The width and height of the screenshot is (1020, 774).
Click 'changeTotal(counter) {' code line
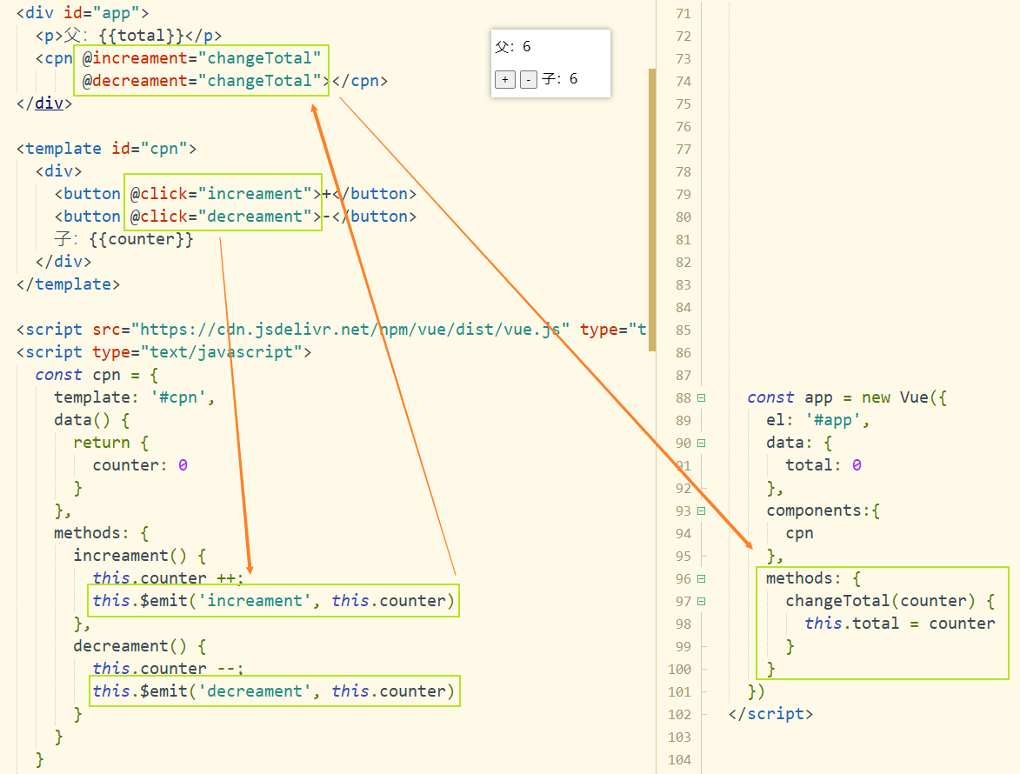[890, 601]
